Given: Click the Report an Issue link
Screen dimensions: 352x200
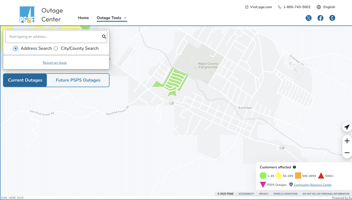Looking at the screenshot, I should click(55, 63).
